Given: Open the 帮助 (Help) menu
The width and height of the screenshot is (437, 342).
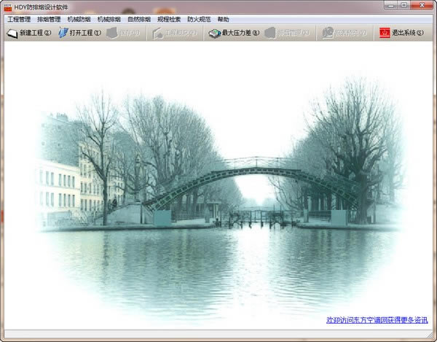Looking at the screenshot, I should (x=223, y=19).
